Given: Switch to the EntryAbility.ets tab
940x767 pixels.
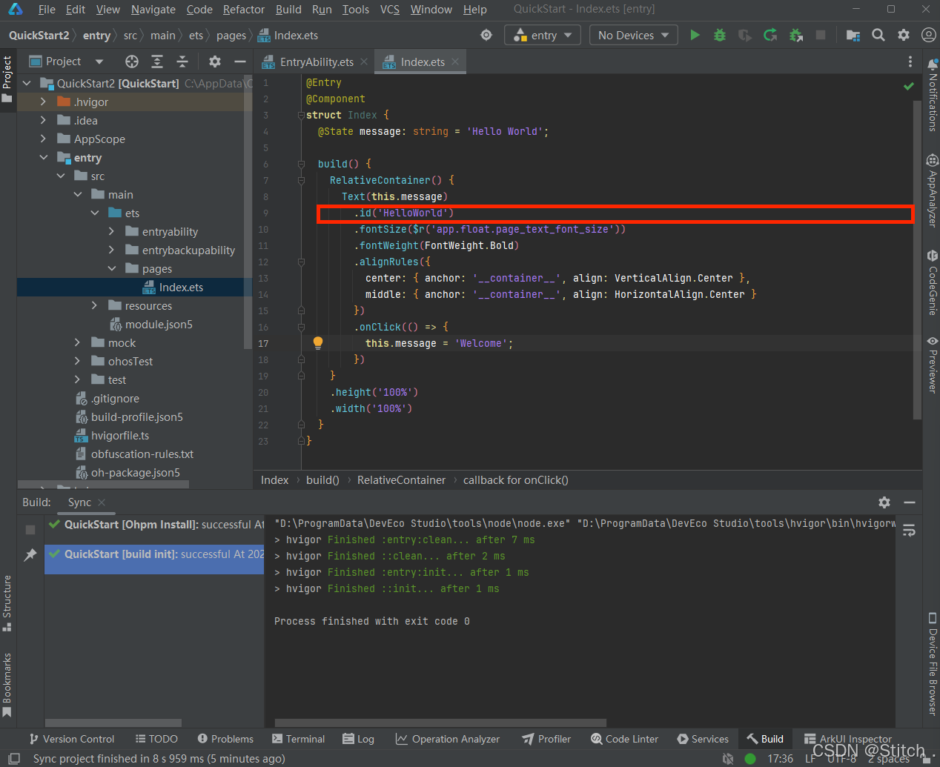Looking at the screenshot, I should [x=316, y=62].
